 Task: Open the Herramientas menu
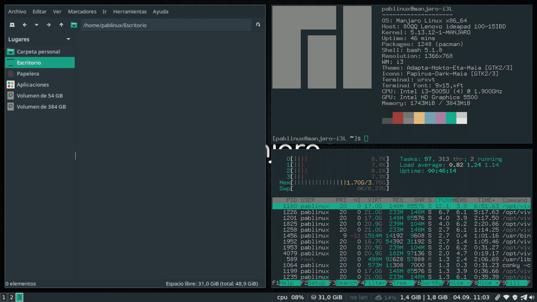[130, 12]
